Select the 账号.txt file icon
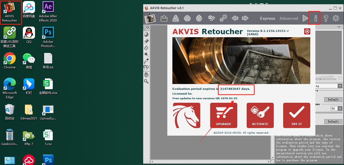Image resolution: width=344 pixels, height=165 pixels. click(48, 61)
